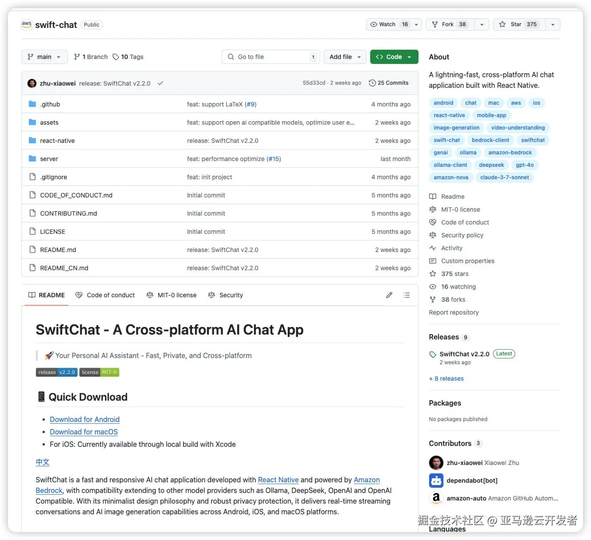The image size is (591, 540).
Task: Click the eye icon beside 16 watching
Action: (x=433, y=287)
